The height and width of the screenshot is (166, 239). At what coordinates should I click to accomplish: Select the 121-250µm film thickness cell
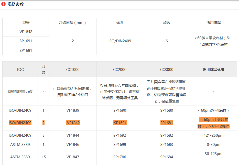click(x=213, y=135)
